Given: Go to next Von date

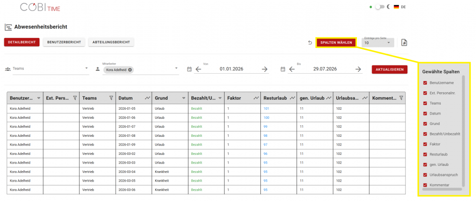Looking at the screenshot, I should point(265,69).
